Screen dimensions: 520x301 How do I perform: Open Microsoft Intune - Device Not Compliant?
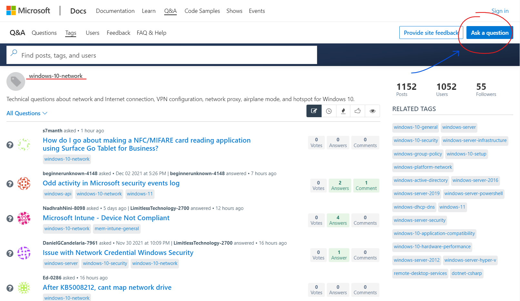106,218
